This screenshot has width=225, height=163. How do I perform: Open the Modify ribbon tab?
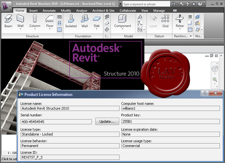[66, 11]
